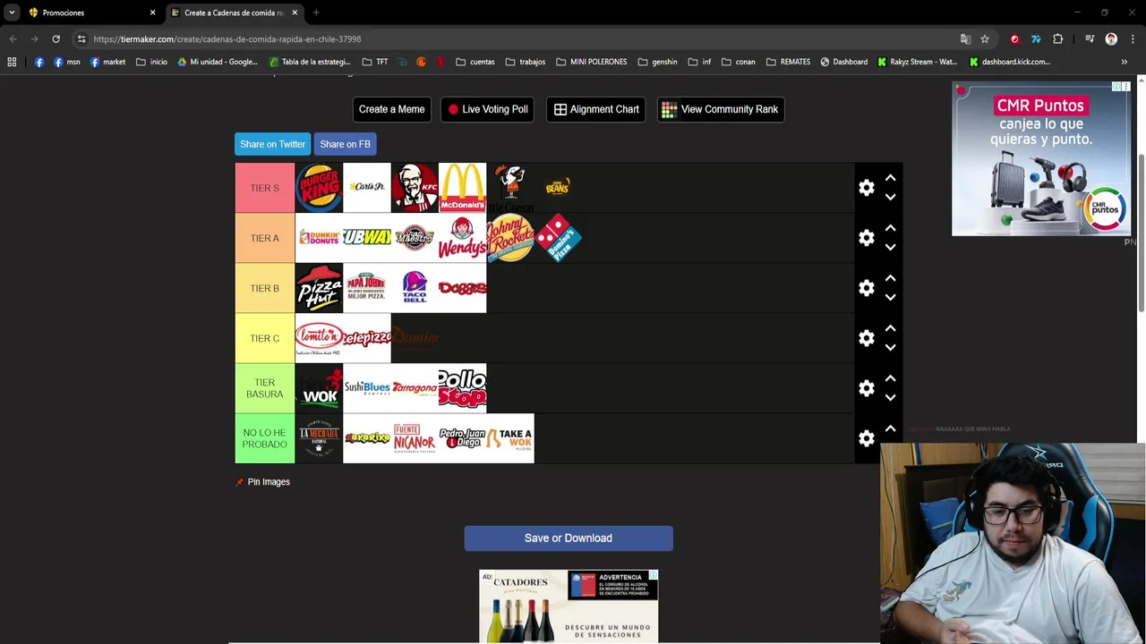
Task: Move TIER C row down with arrow
Action: [x=890, y=347]
